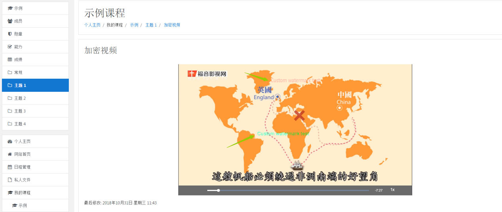This screenshot has height=212, width=502.
Task: Click the shield icon beside 勋章
Action: 10,34
